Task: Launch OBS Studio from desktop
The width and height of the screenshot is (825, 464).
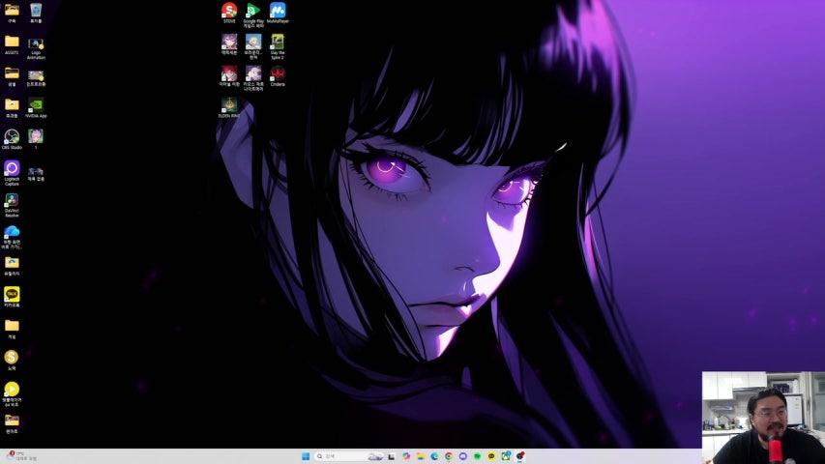Action: coord(12,139)
